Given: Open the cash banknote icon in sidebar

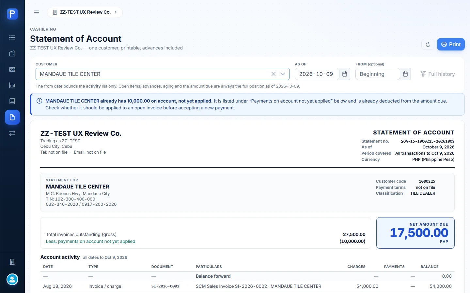Looking at the screenshot, I should point(12,69).
